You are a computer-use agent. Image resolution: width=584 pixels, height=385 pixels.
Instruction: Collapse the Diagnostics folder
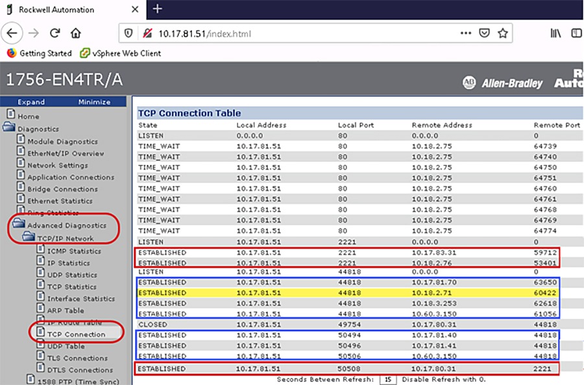pyautogui.click(x=8, y=127)
